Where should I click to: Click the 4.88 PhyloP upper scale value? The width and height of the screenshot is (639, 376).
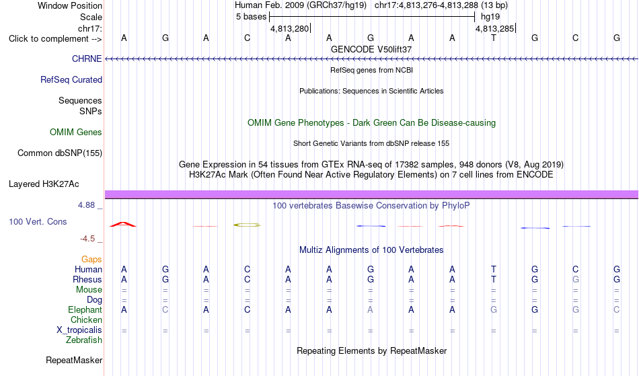(x=86, y=205)
